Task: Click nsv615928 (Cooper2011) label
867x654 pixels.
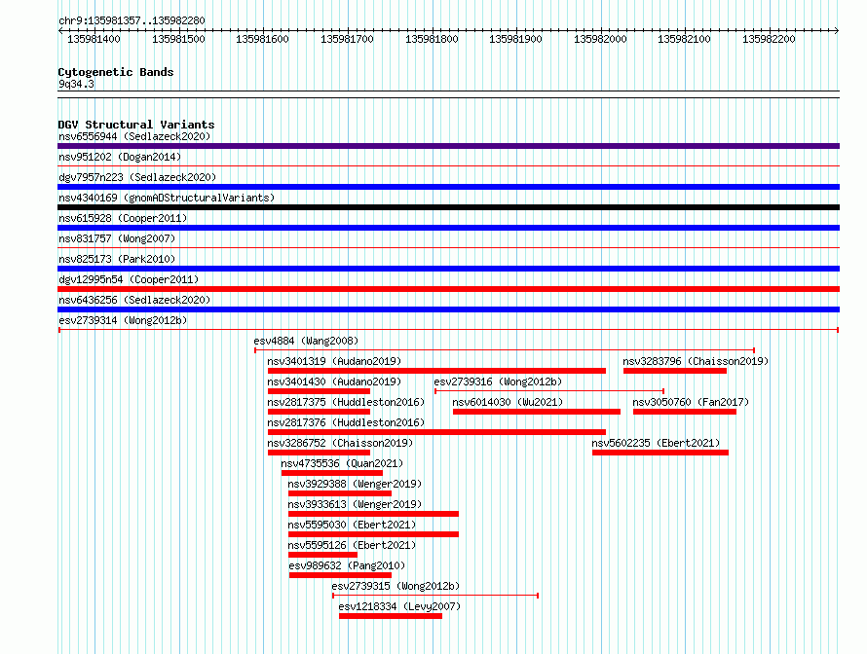Action: pos(123,218)
